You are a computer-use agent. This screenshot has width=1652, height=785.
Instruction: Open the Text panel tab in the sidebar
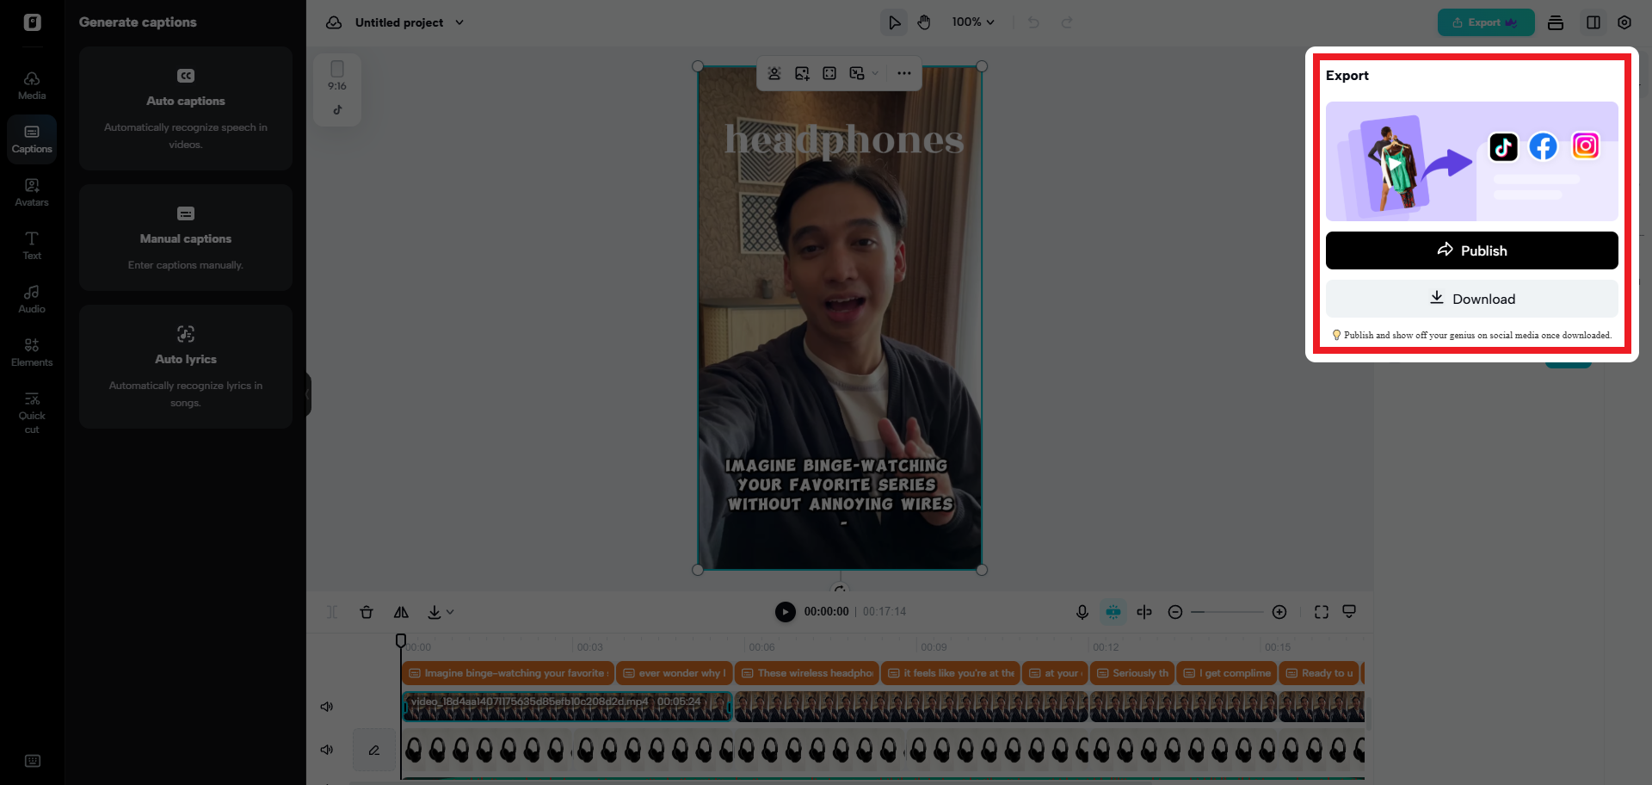tap(32, 245)
